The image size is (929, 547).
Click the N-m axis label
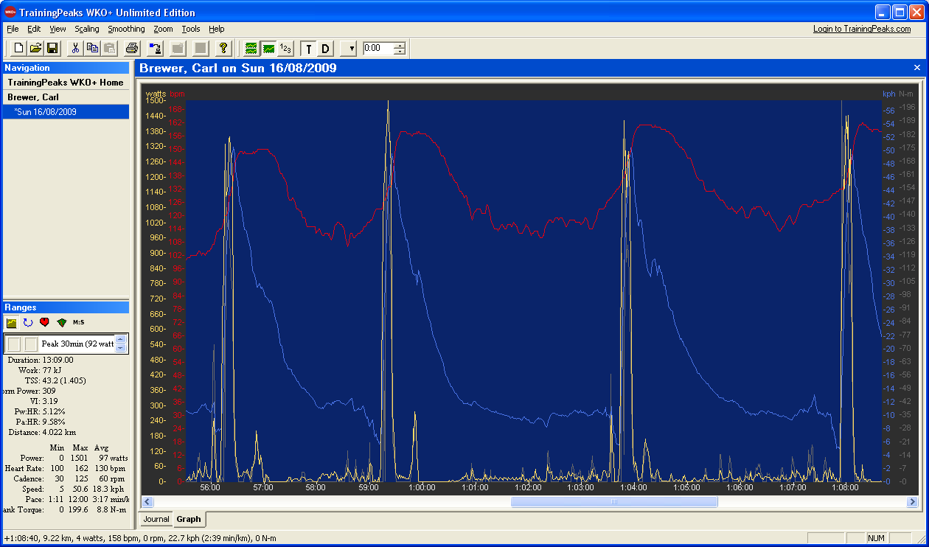point(906,94)
